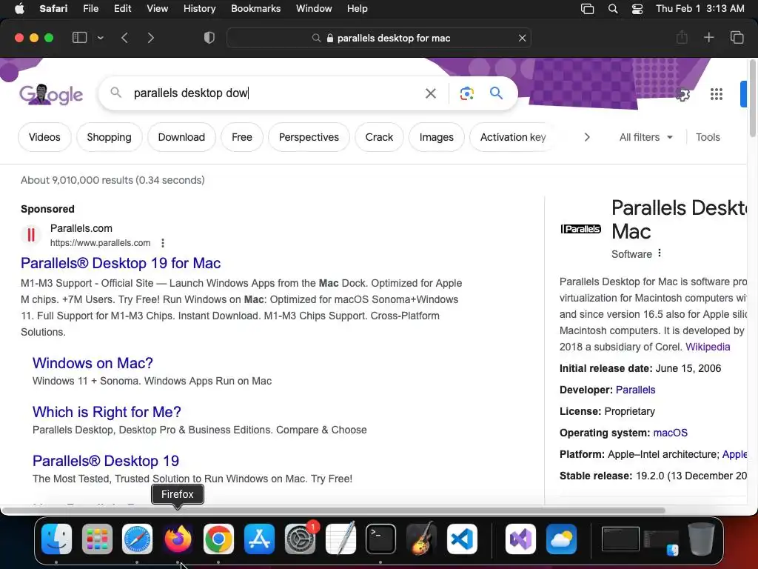Image resolution: width=758 pixels, height=569 pixels.
Task: Go back with Safari's back arrow
Action: click(x=124, y=38)
